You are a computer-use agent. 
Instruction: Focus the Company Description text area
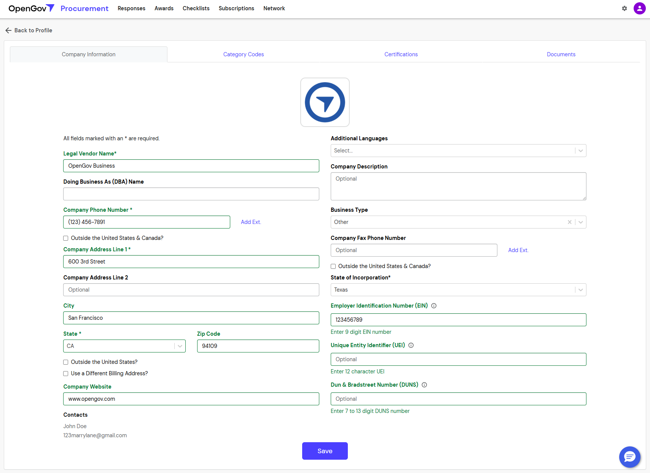pyautogui.click(x=459, y=186)
